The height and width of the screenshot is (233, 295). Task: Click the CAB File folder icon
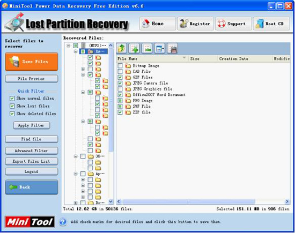coord(128,72)
